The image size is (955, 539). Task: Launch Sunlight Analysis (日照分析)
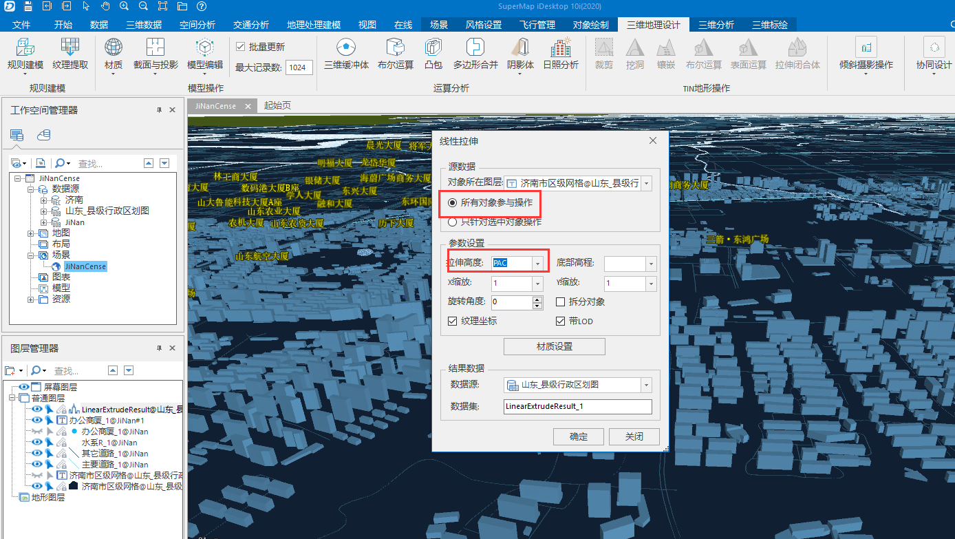560,55
